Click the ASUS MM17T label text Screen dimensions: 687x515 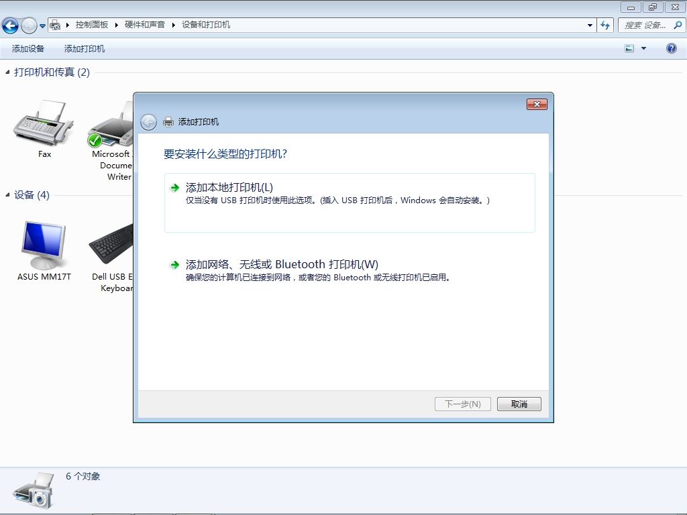click(x=44, y=277)
